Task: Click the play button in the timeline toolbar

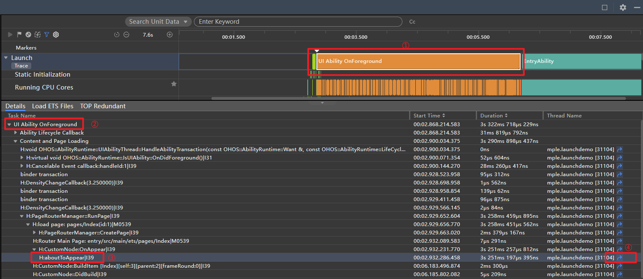Action: click(x=10, y=35)
